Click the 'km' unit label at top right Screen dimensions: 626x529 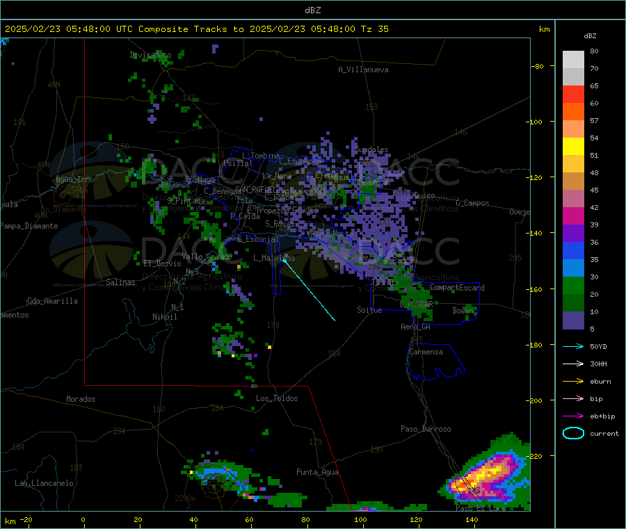tap(544, 29)
